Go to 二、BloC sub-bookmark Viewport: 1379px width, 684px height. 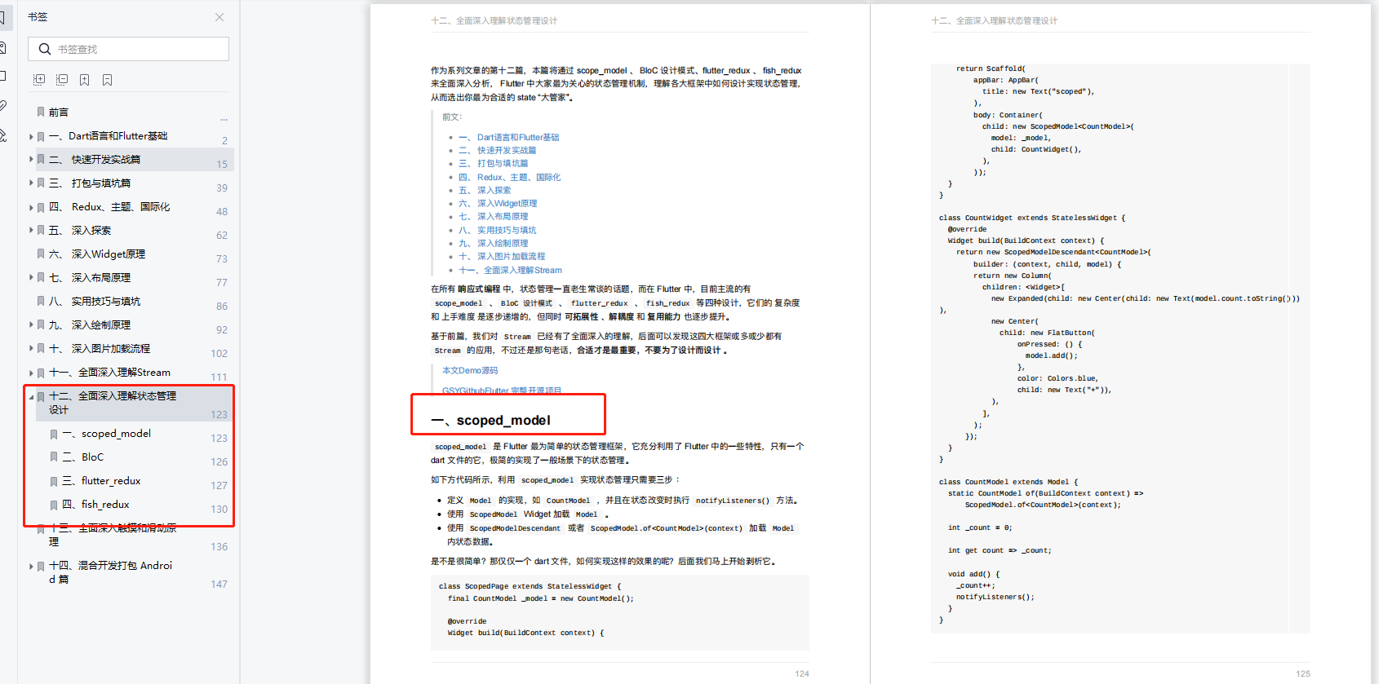click(x=83, y=457)
